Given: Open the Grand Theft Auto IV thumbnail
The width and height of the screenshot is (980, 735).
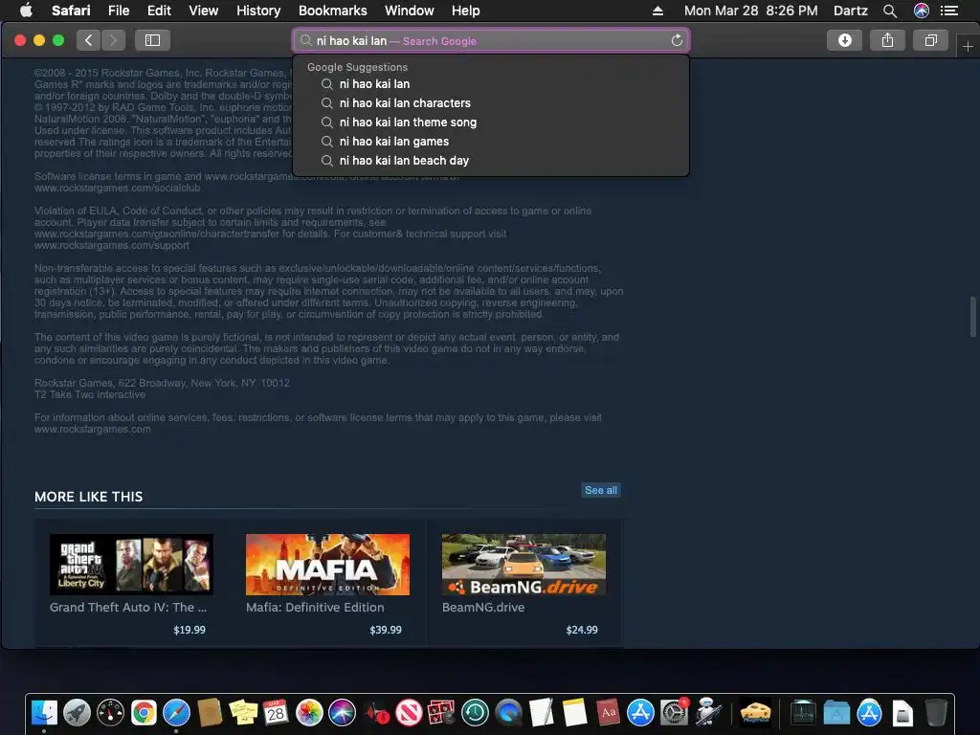Looking at the screenshot, I should pos(131,565).
